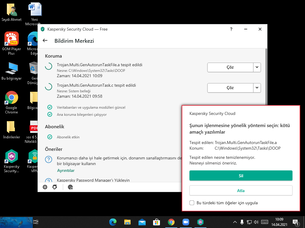Show hidden system tray icons chevron
The width and height of the screenshot is (305, 228).
coord(235,222)
